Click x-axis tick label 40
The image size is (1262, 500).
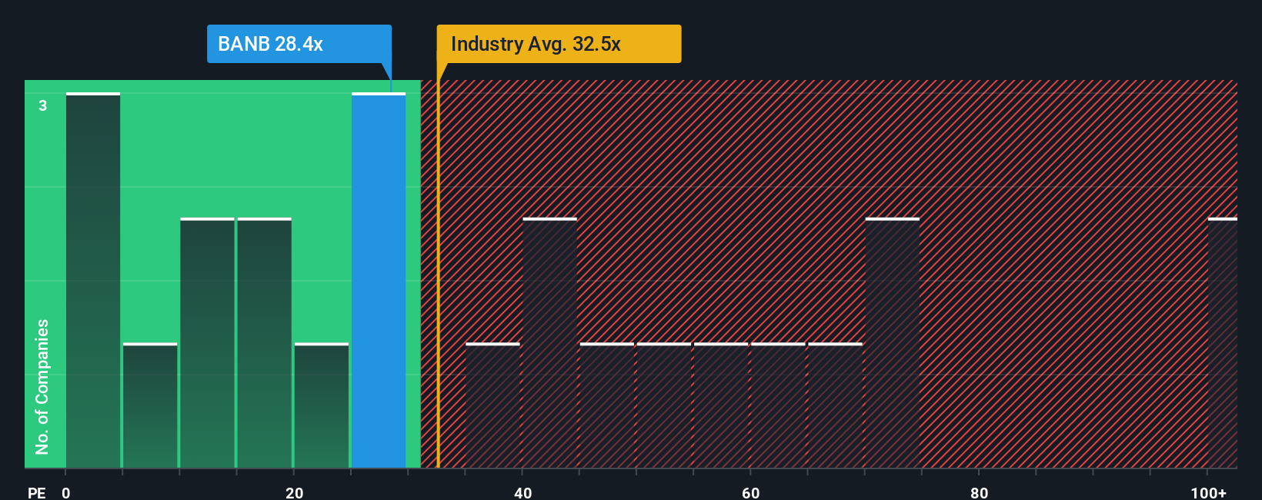(522, 492)
